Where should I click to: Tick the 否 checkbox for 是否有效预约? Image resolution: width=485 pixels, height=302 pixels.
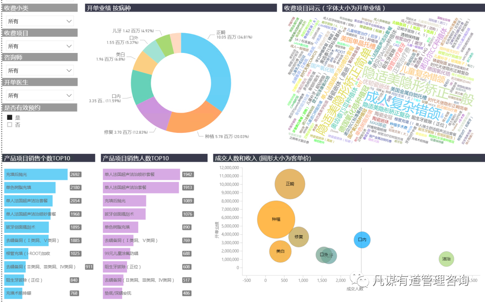click(x=9, y=125)
